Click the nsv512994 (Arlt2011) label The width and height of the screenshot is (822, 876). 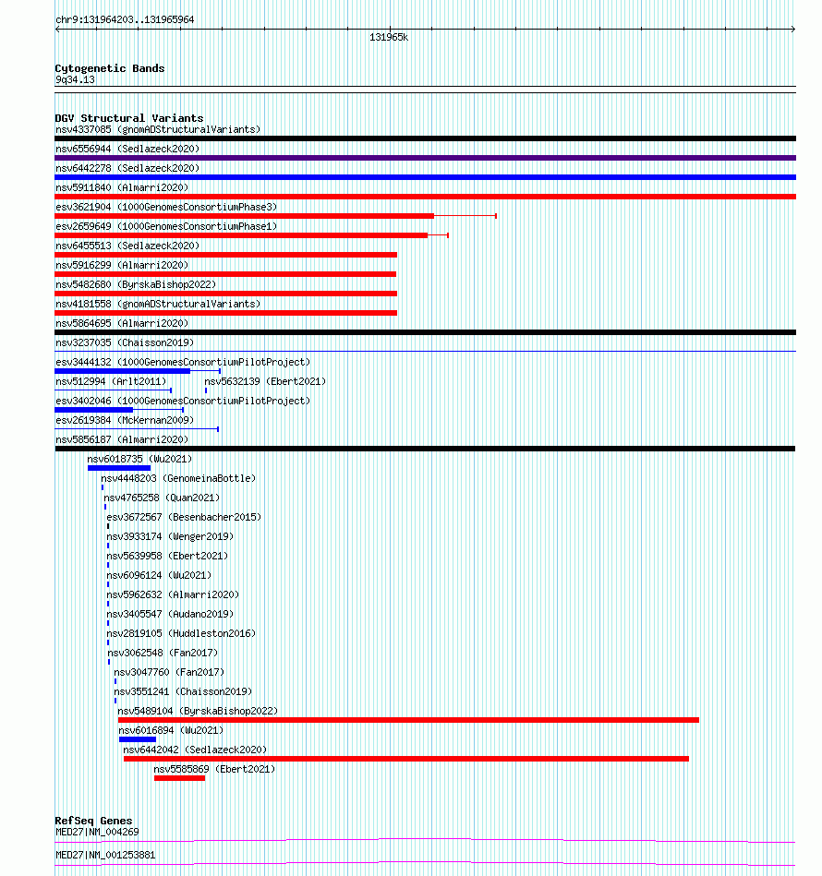point(111,381)
